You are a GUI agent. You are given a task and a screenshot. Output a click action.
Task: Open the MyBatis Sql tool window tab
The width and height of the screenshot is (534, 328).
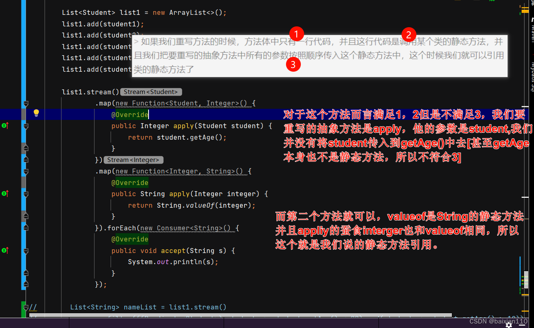coord(532,76)
